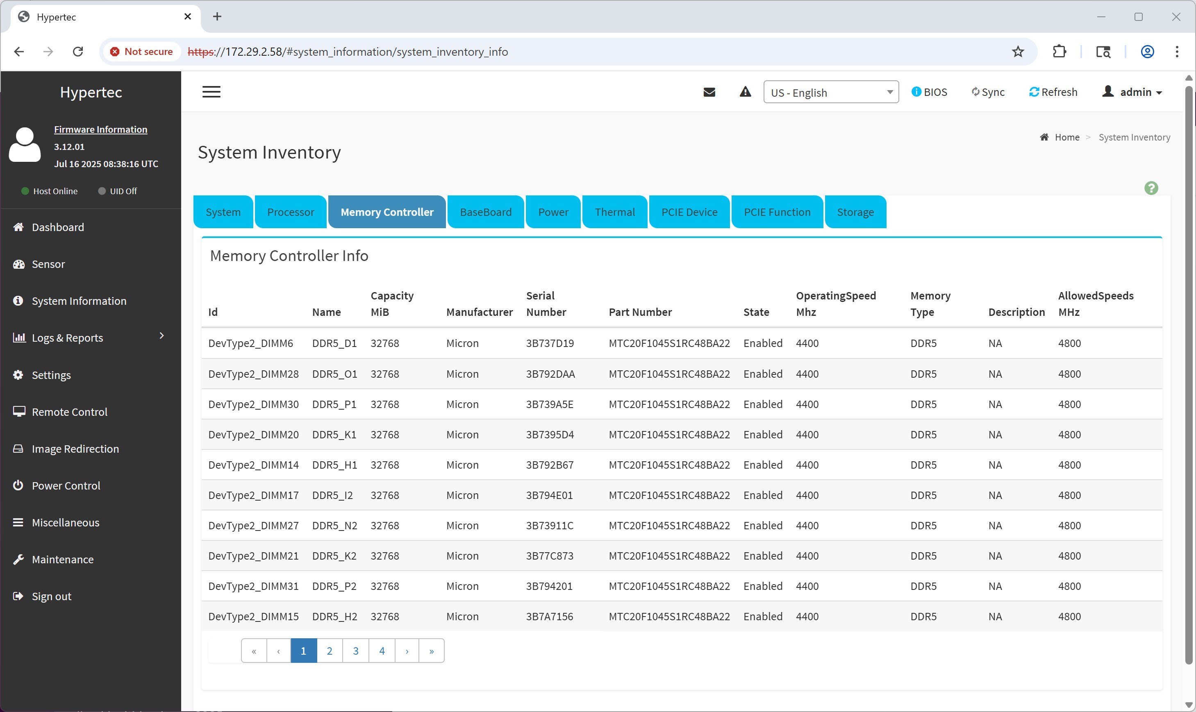Open the mail messages envelope icon

(x=709, y=92)
